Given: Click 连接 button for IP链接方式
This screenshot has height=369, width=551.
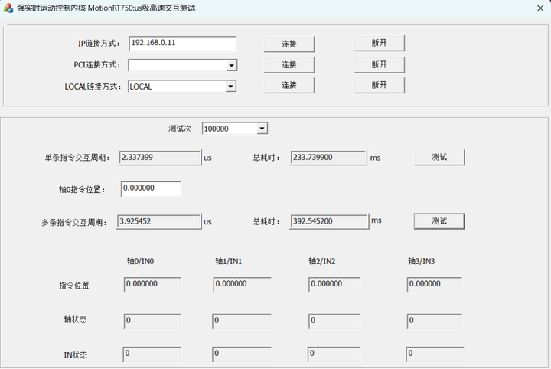Looking at the screenshot, I should (289, 44).
